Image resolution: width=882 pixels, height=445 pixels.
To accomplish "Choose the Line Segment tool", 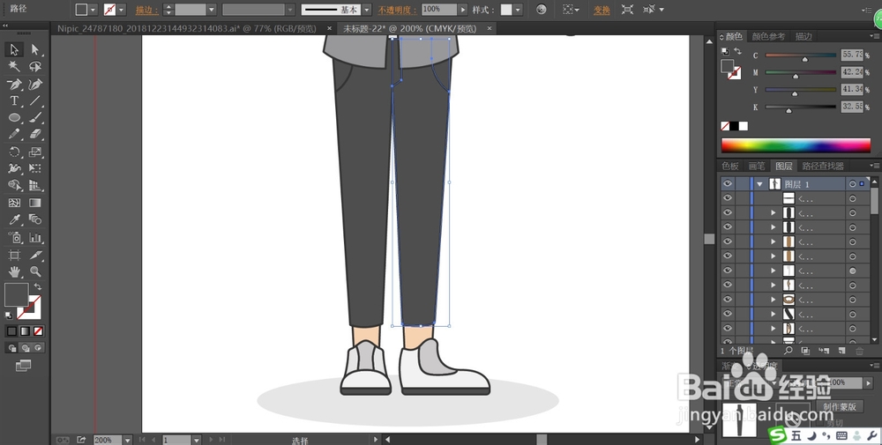I will coord(35,101).
